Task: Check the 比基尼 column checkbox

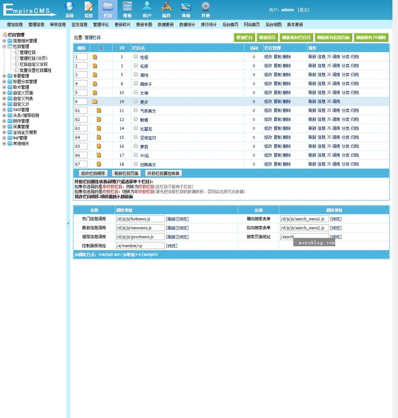Action: [136, 128]
